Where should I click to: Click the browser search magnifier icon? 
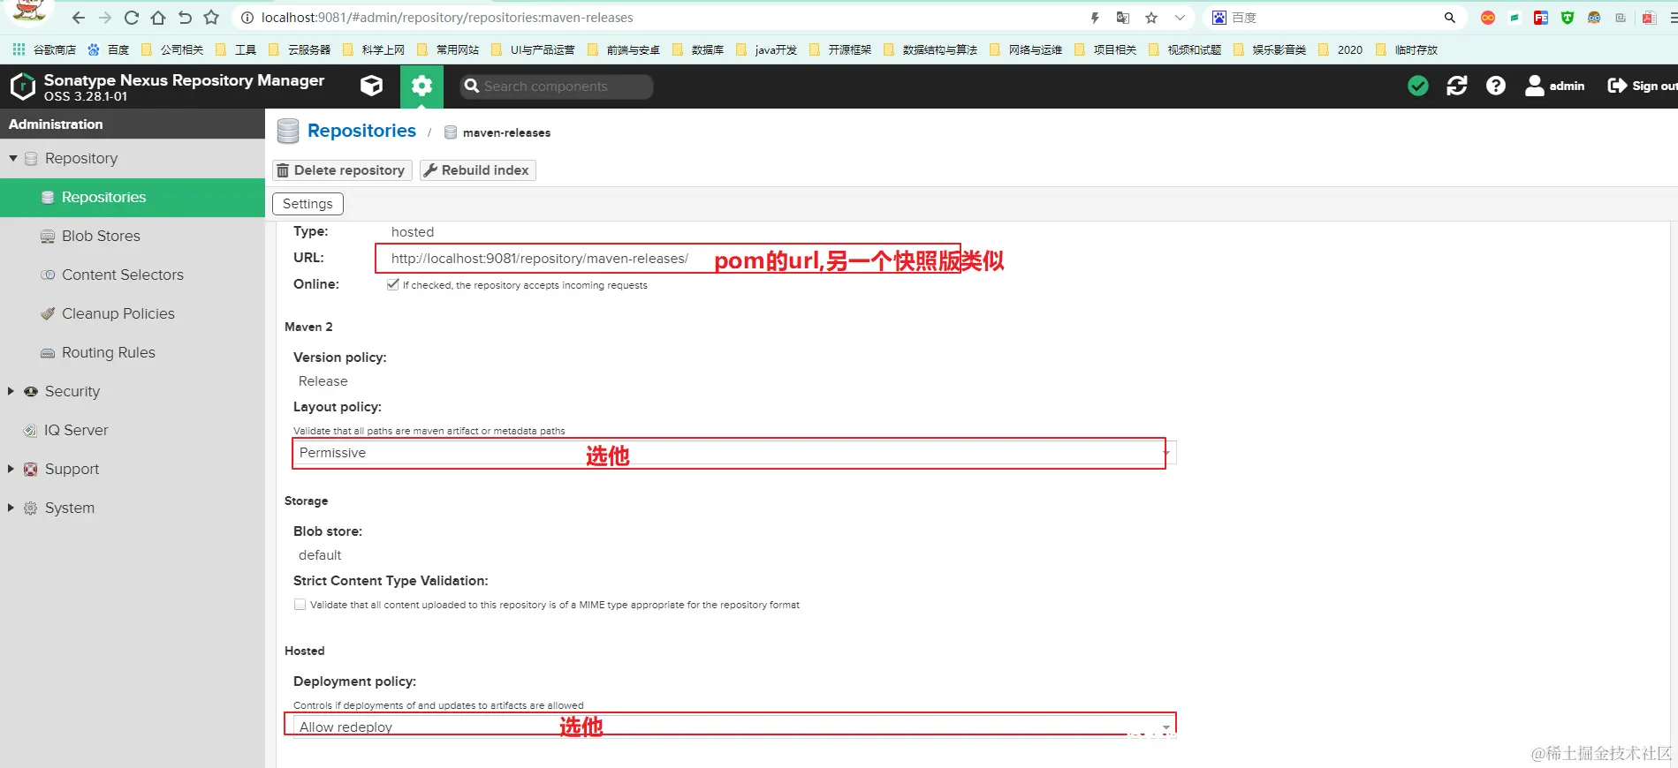point(1450,18)
